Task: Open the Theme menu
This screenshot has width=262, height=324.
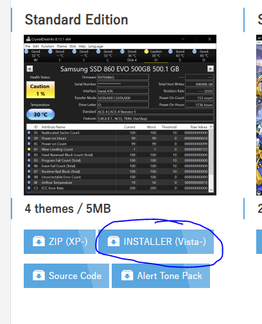Action: [x=62, y=46]
